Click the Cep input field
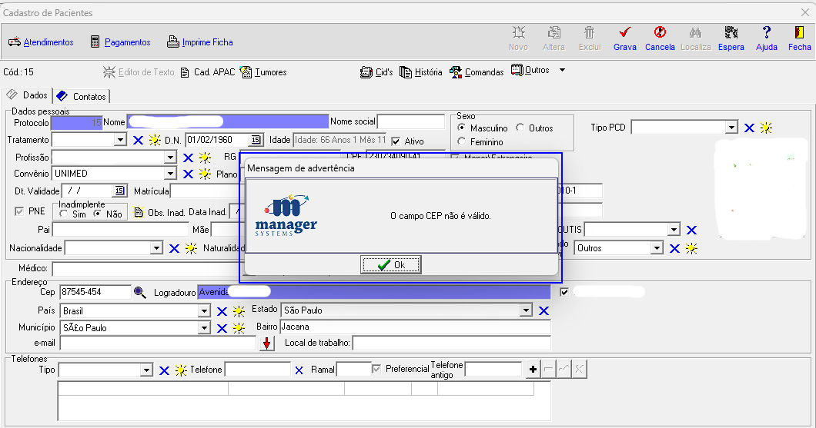816x428 pixels. click(95, 292)
